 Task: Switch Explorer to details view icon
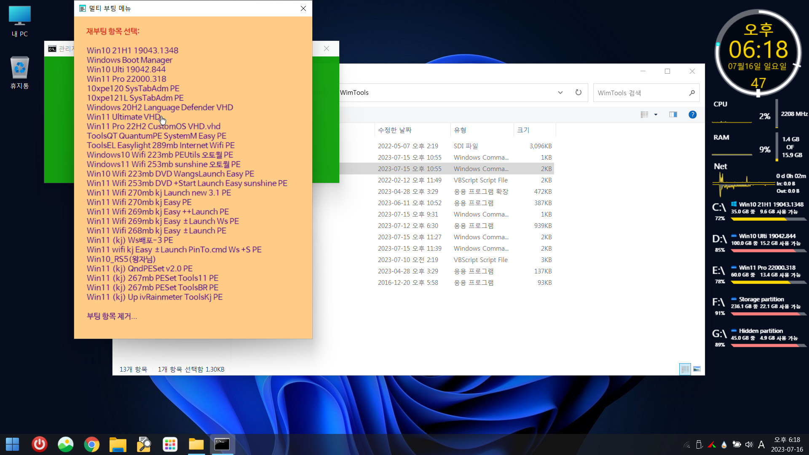click(685, 369)
